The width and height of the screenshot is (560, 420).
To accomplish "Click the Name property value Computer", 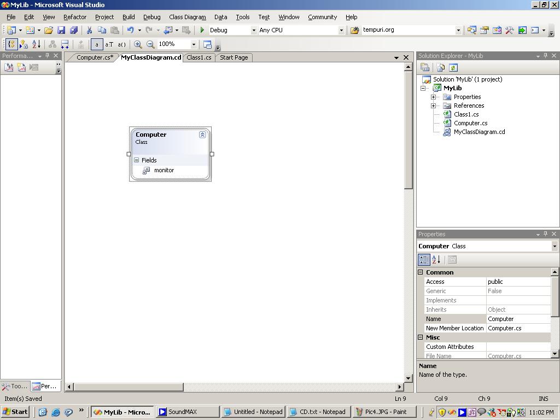I will 518,319.
